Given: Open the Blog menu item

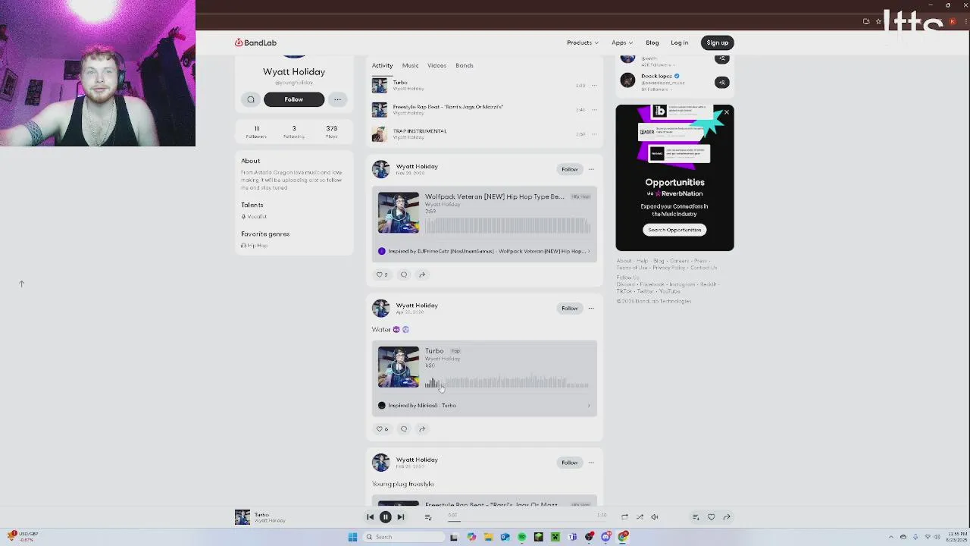Looking at the screenshot, I should 652,42.
